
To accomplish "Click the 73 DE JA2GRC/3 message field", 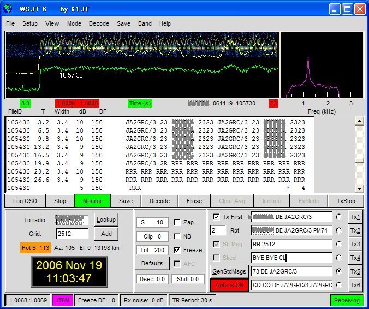I will [292, 271].
